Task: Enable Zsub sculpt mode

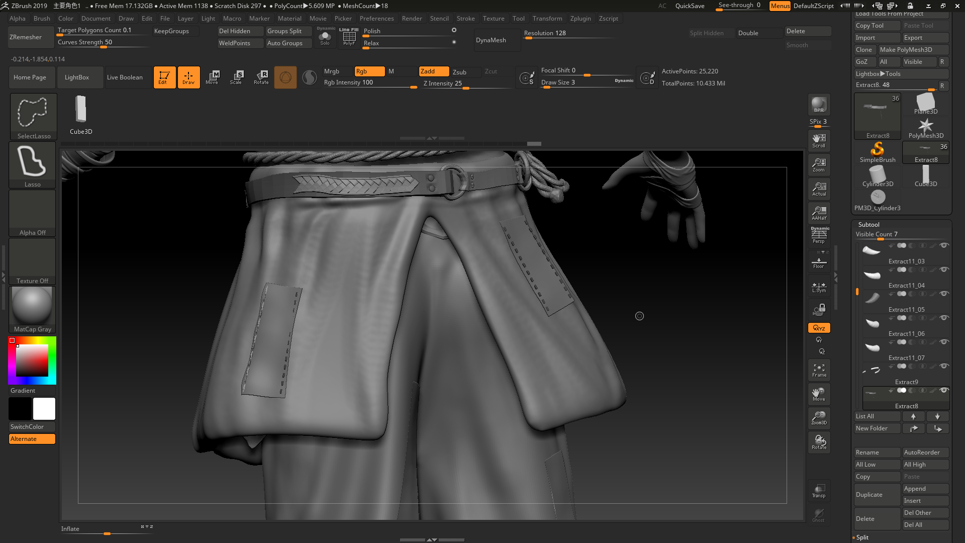Action: pyautogui.click(x=465, y=72)
